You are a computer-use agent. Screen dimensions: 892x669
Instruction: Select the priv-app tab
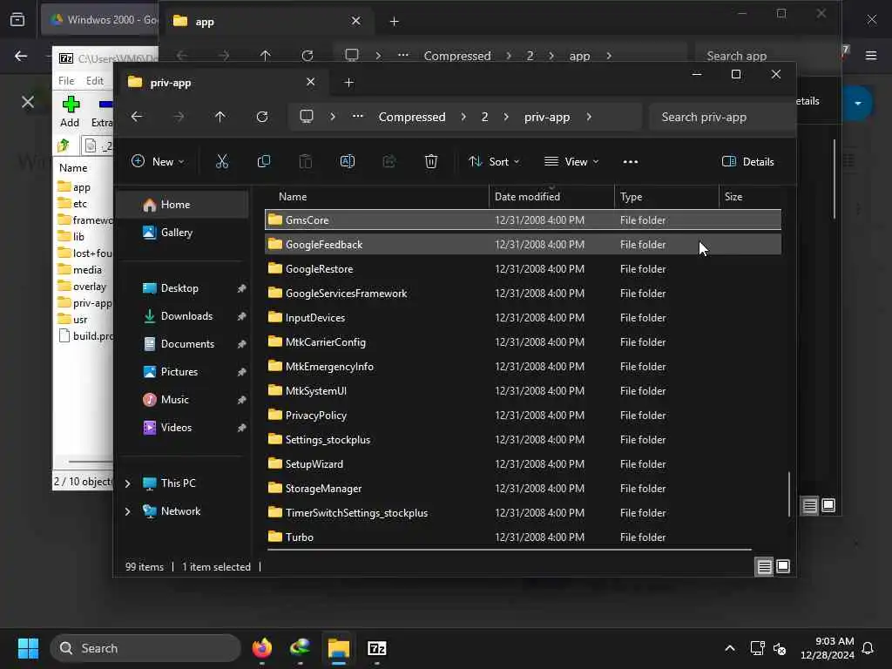[222, 83]
